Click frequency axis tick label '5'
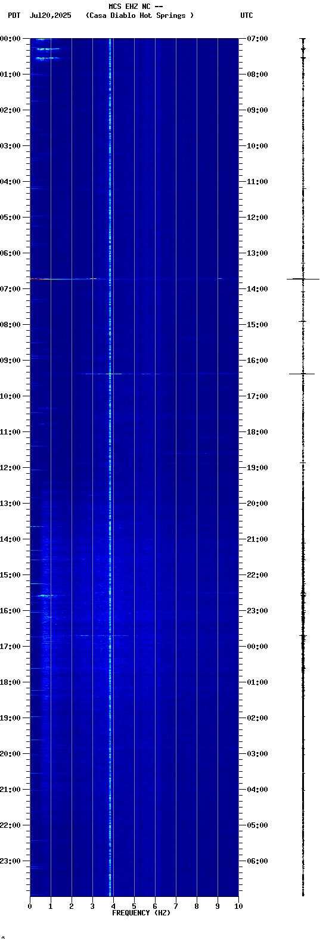 134,906
